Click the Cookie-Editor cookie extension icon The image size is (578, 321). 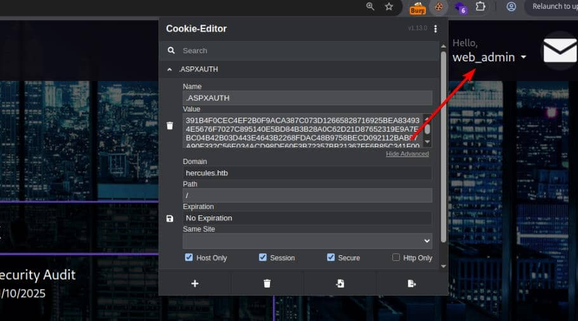(x=438, y=7)
